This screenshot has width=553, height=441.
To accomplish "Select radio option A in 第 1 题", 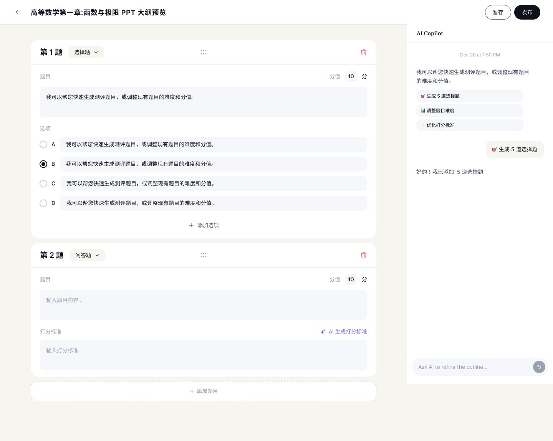I will 43,144.
